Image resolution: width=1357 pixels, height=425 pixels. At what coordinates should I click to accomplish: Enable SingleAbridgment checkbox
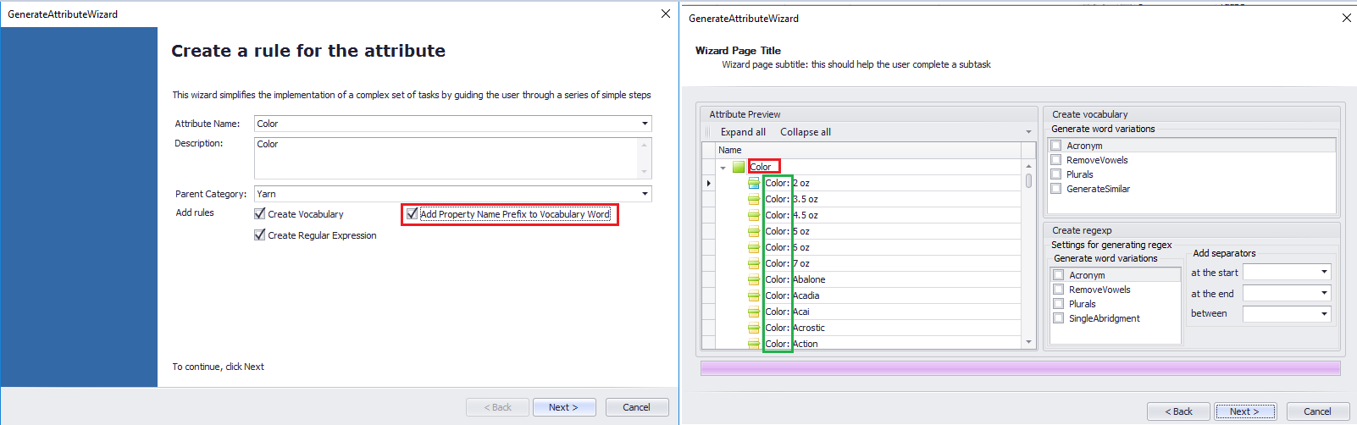(1059, 318)
